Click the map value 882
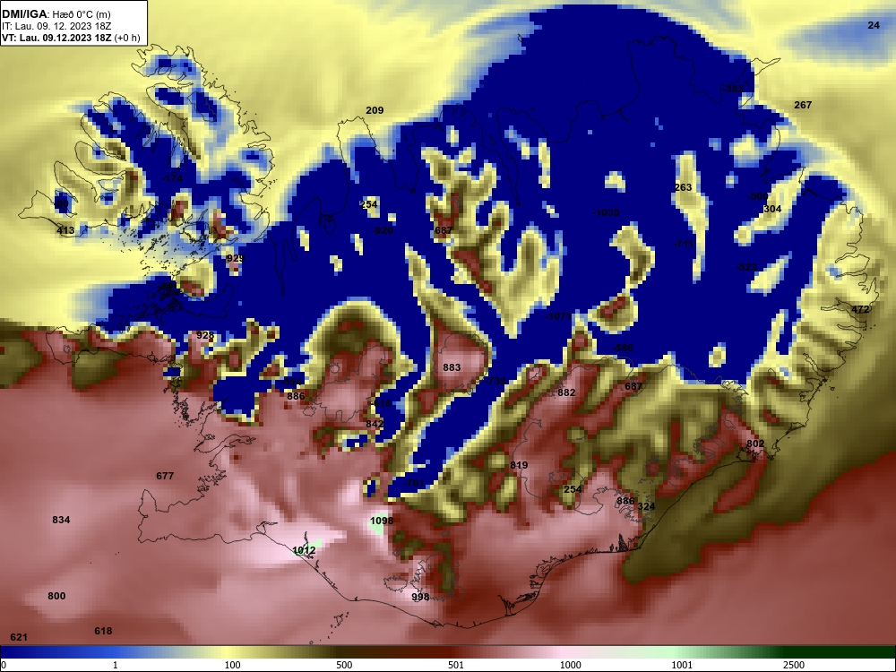896x672 pixels. coord(566,392)
